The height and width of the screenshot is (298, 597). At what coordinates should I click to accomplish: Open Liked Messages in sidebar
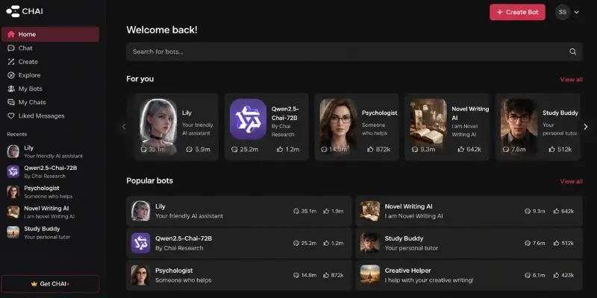point(50,116)
